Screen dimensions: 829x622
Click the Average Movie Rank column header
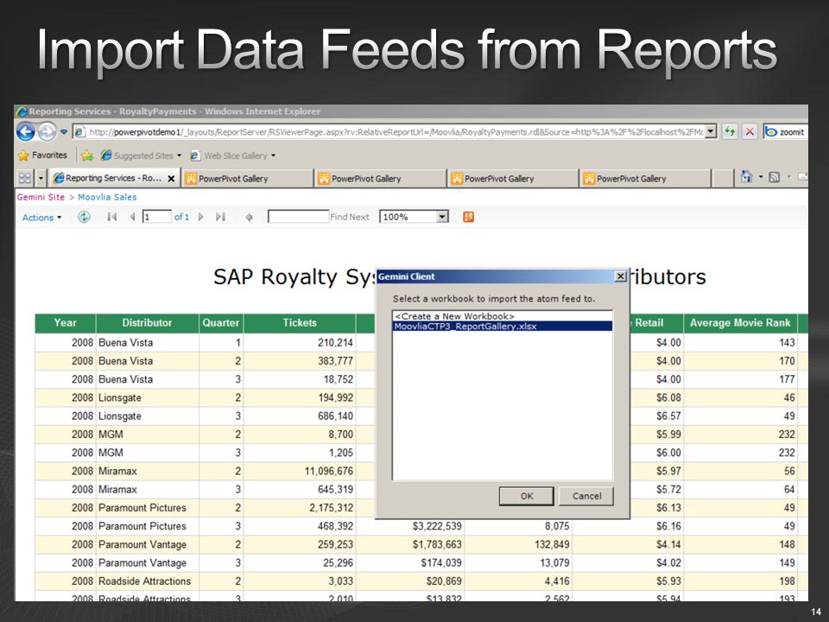tap(740, 323)
